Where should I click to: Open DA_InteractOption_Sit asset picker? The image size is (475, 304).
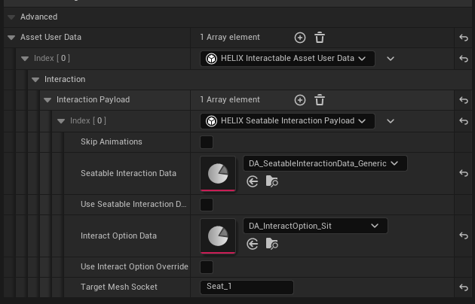(x=315, y=226)
